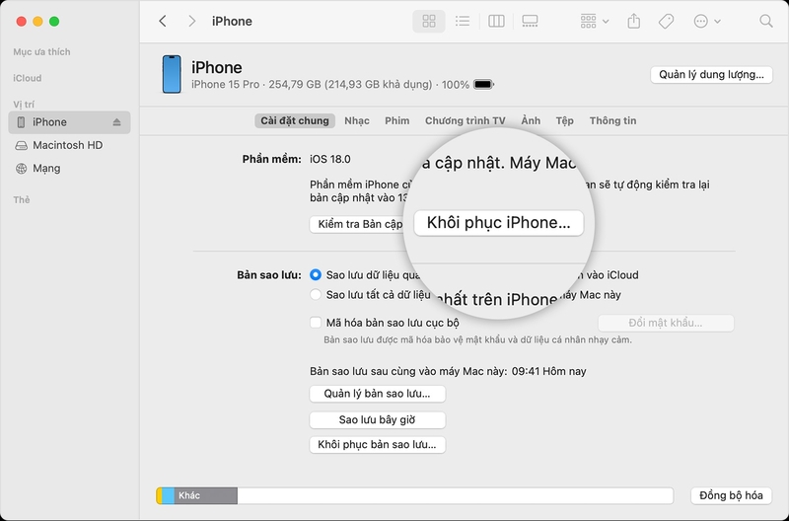Click the iCloud sidebar heading

click(28, 78)
